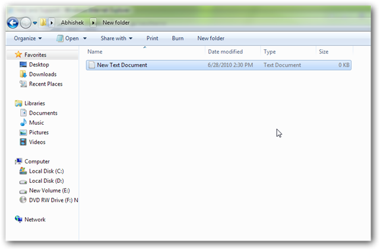The height and width of the screenshot is (250, 380).
Task: Click the 6/28/2010 2:30 PM date cell
Action: tap(230, 65)
